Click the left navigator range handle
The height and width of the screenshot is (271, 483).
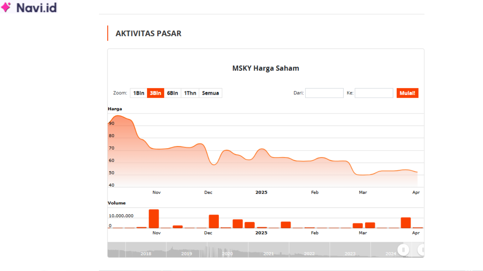tap(403, 250)
